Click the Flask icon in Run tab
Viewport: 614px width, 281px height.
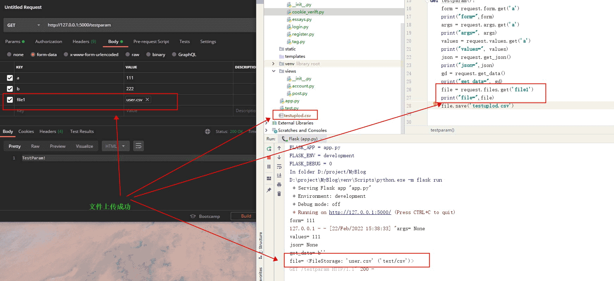point(285,139)
